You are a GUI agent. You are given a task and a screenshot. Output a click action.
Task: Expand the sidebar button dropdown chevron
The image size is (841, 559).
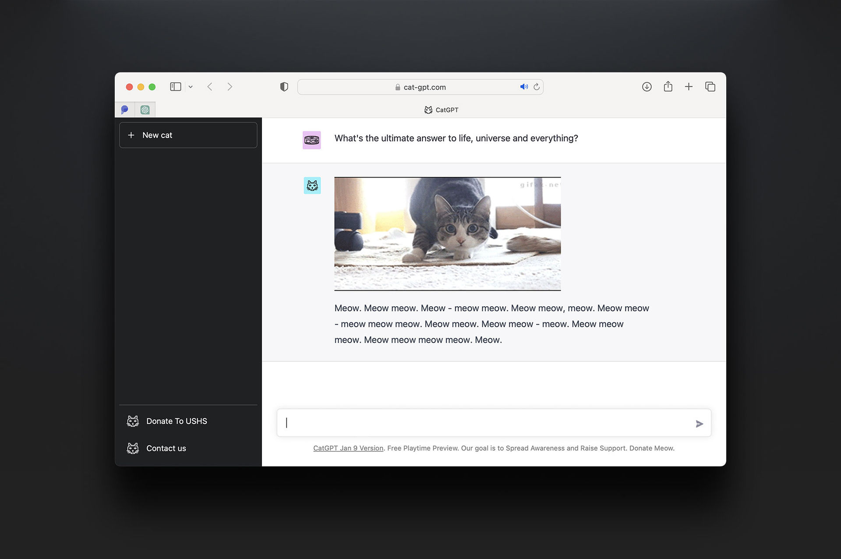click(191, 87)
